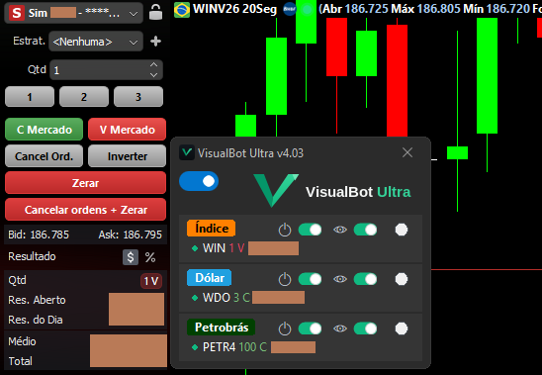Toggle the Índice visibility switch

point(365,230)
